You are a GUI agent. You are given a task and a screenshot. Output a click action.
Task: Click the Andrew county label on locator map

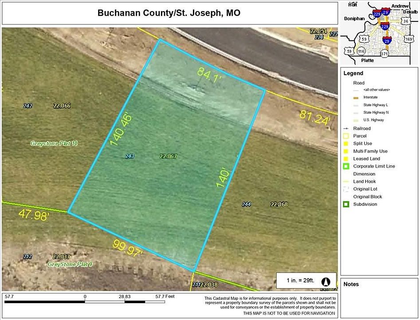point(400,6)
